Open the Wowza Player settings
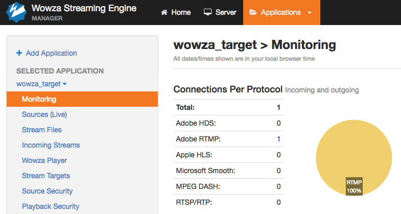The image size is (401, 214). click(44, 160)
